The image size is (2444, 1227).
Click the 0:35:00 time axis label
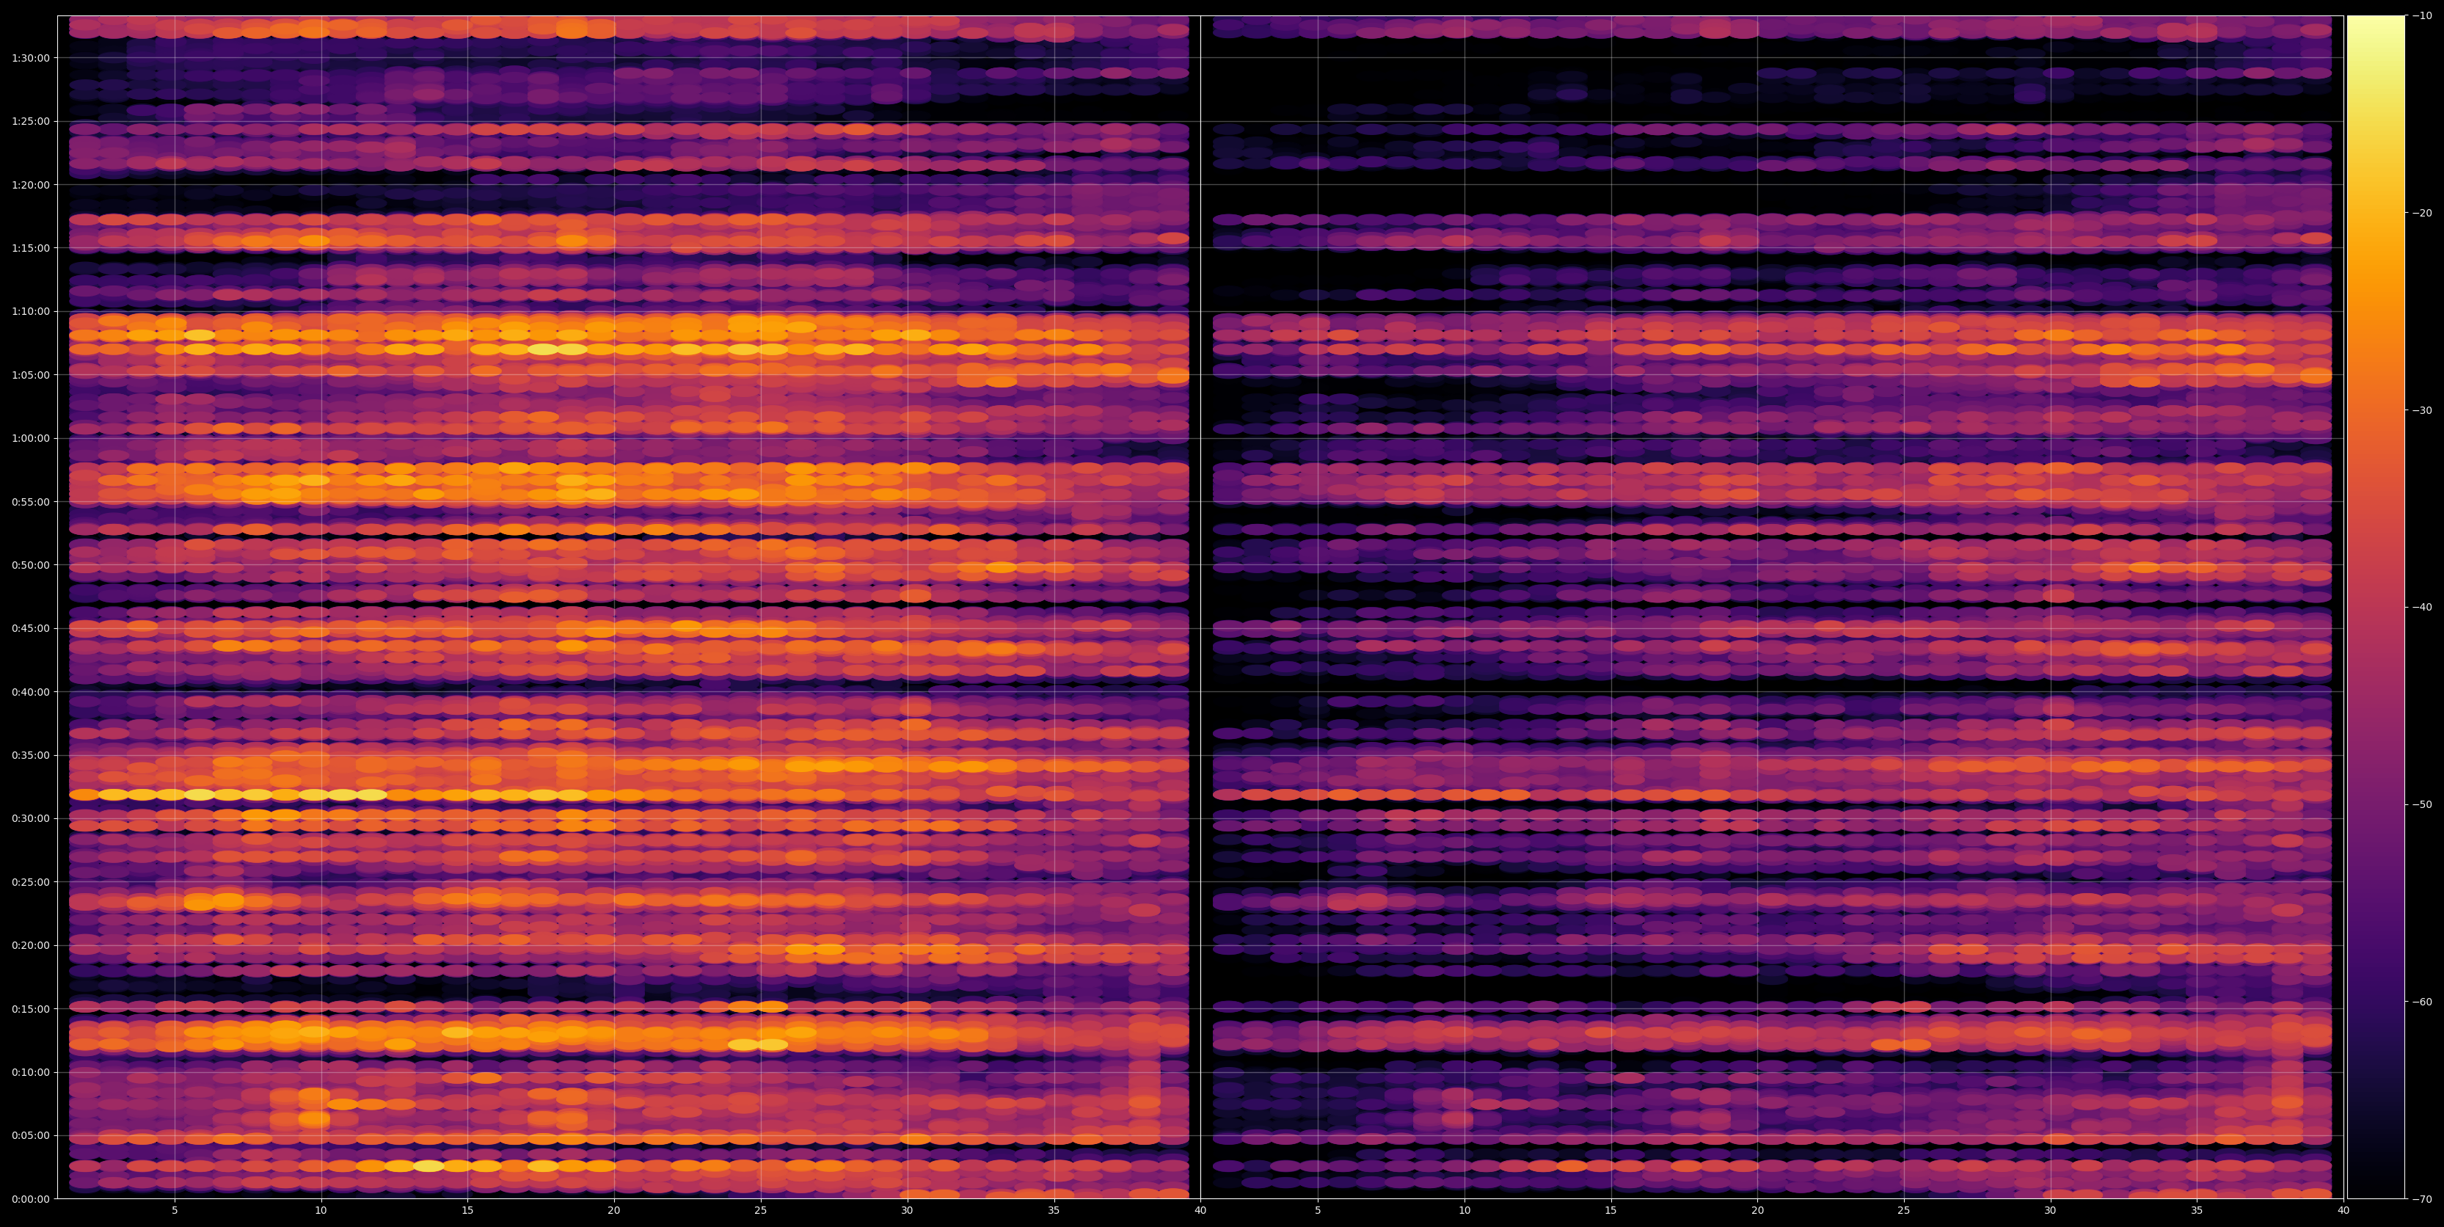click(x=30, y=755)
